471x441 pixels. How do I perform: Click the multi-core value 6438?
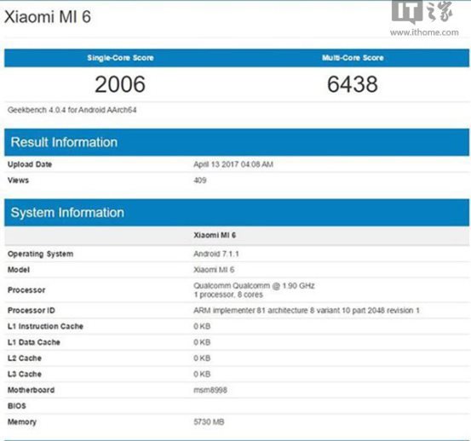point(353,84)
